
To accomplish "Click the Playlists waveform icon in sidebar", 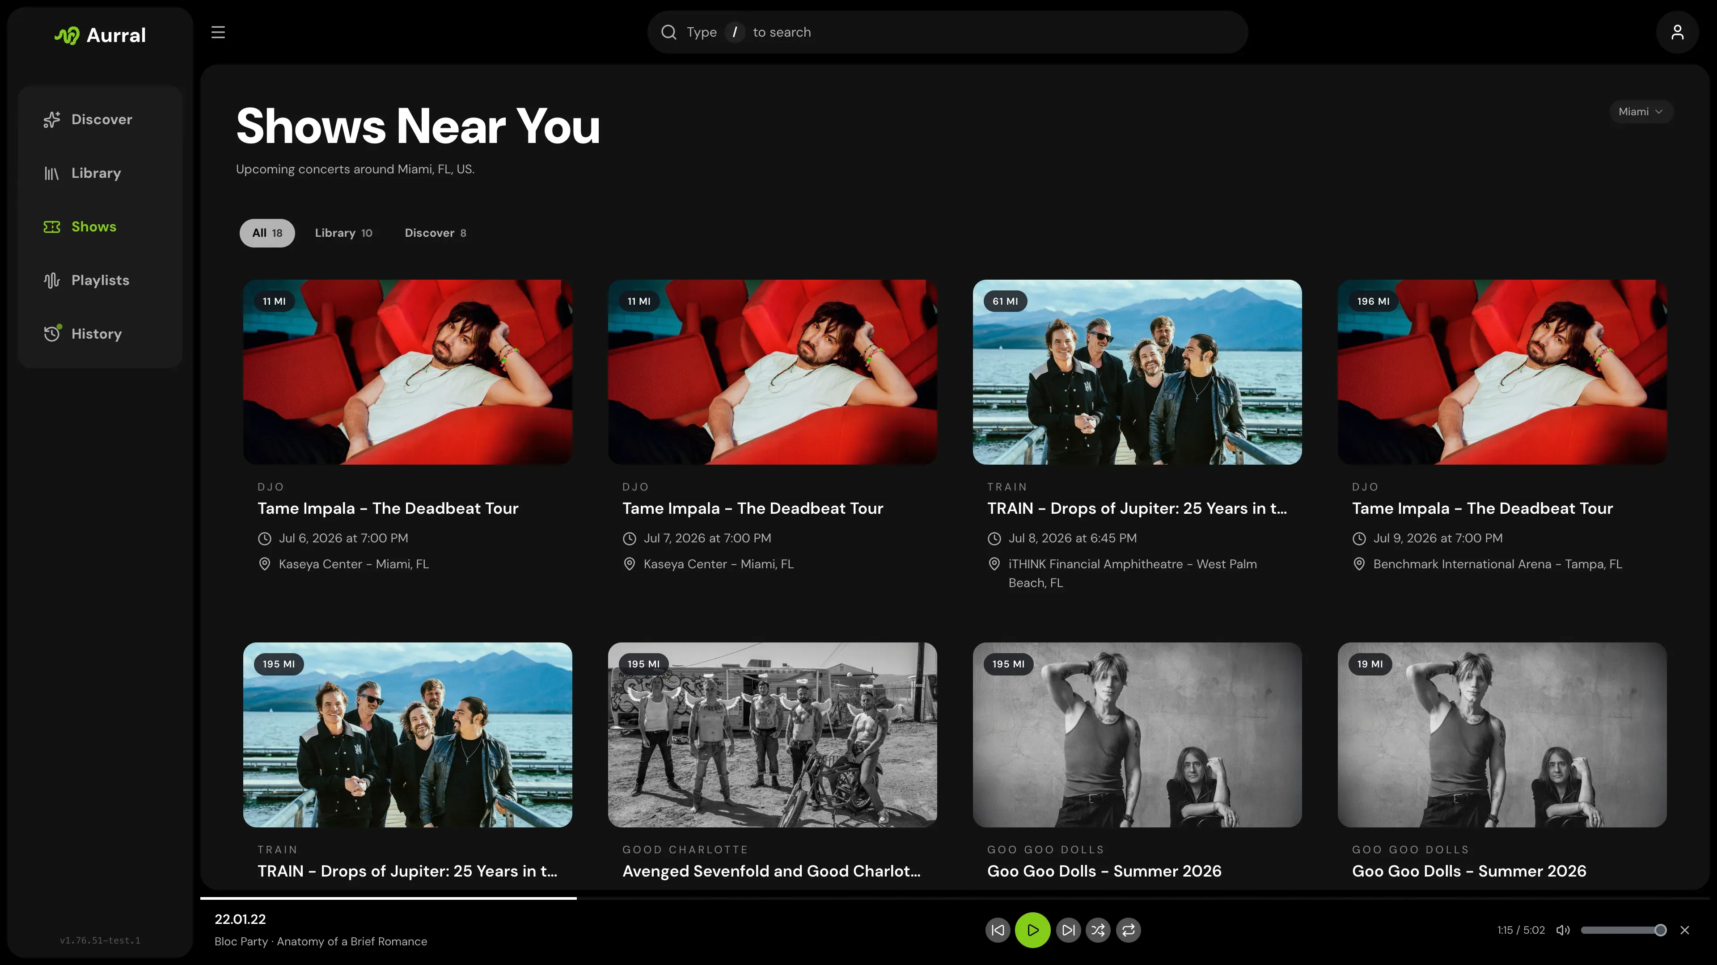I will pyautogui.click(x=52, y=281).
